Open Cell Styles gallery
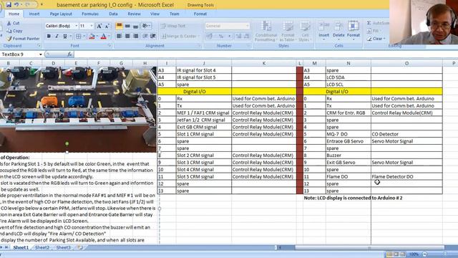This screenshot has width=458, height=258. tap(305, 31)
